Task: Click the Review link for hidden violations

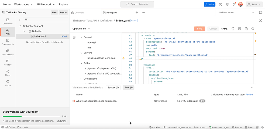Action: point(249,95)
